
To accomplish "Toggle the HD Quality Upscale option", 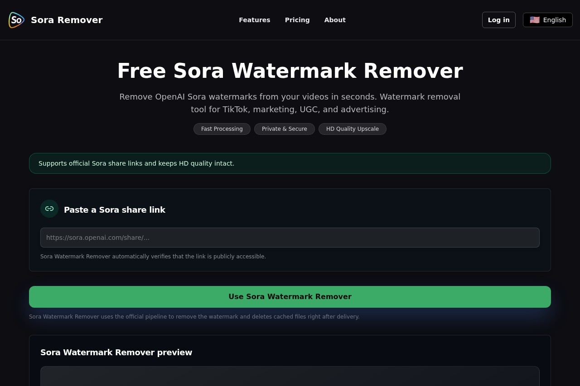I will pos(353,129).
